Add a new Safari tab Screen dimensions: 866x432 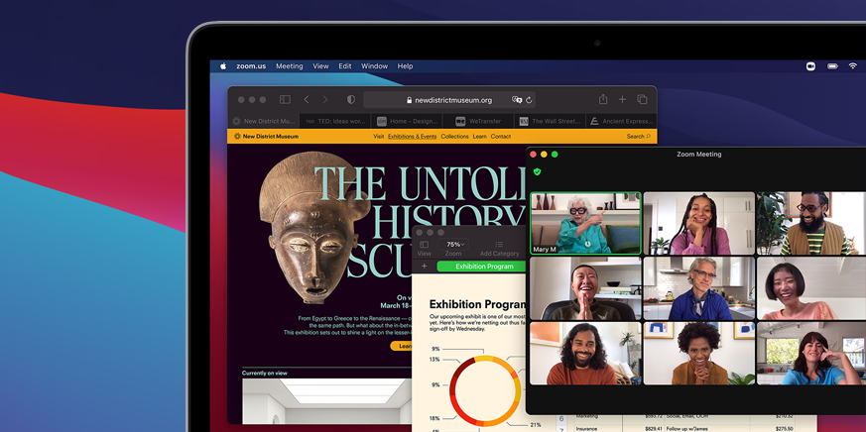pos(622,100)
